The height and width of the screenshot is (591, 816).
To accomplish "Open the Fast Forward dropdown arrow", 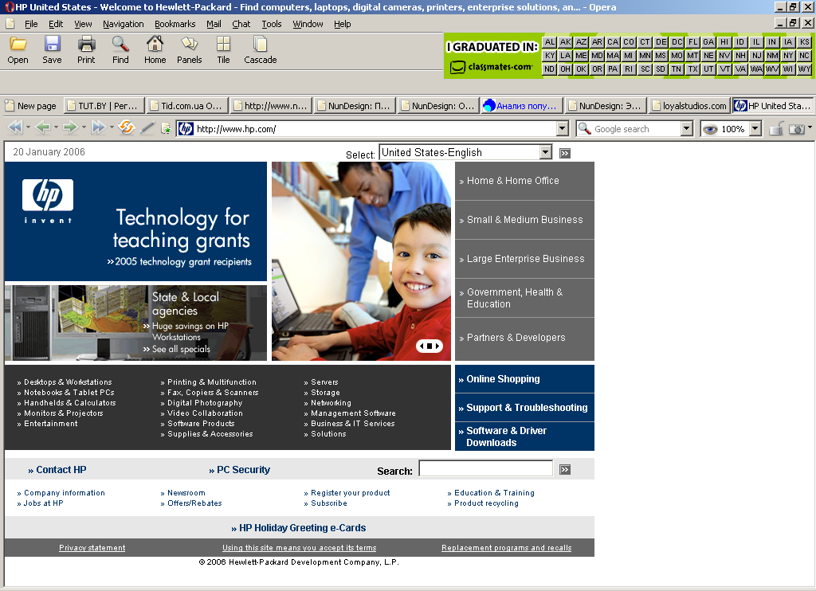I will click(x=112, y=127).
